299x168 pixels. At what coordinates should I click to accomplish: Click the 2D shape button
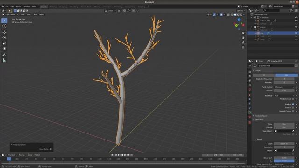click(264, 75)
